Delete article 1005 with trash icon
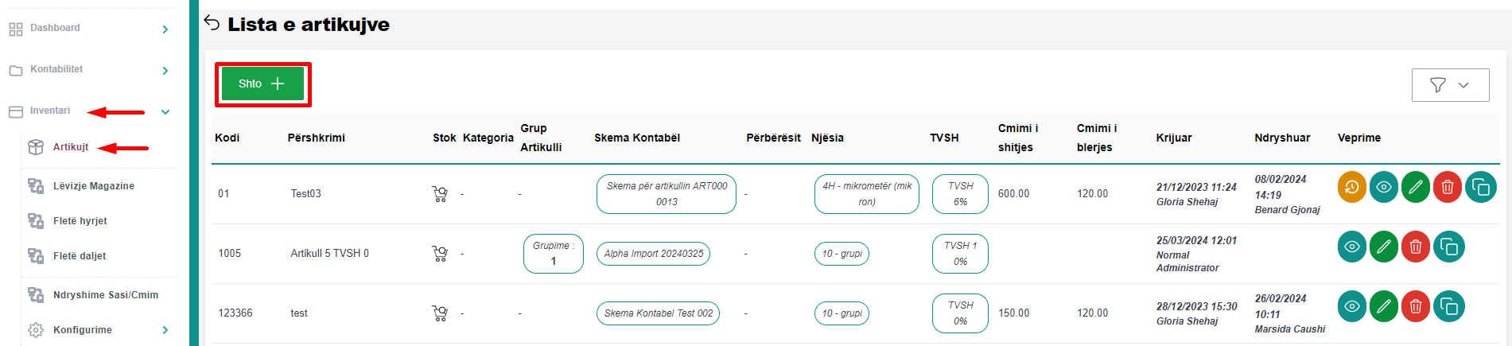The height and width of the screenshot is (346, 1512). (x=1415, y=247)
